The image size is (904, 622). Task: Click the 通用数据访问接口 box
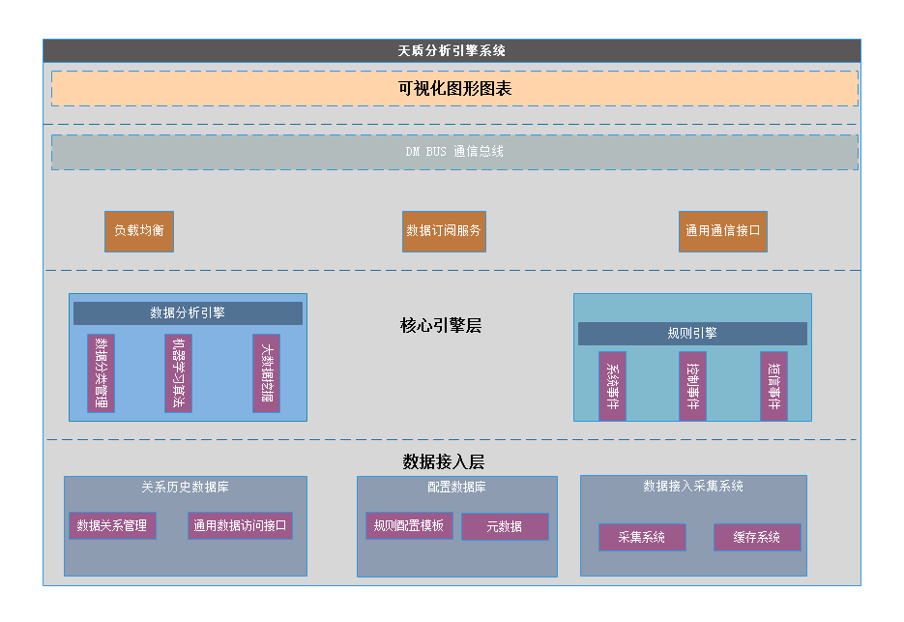click(240, 526)
